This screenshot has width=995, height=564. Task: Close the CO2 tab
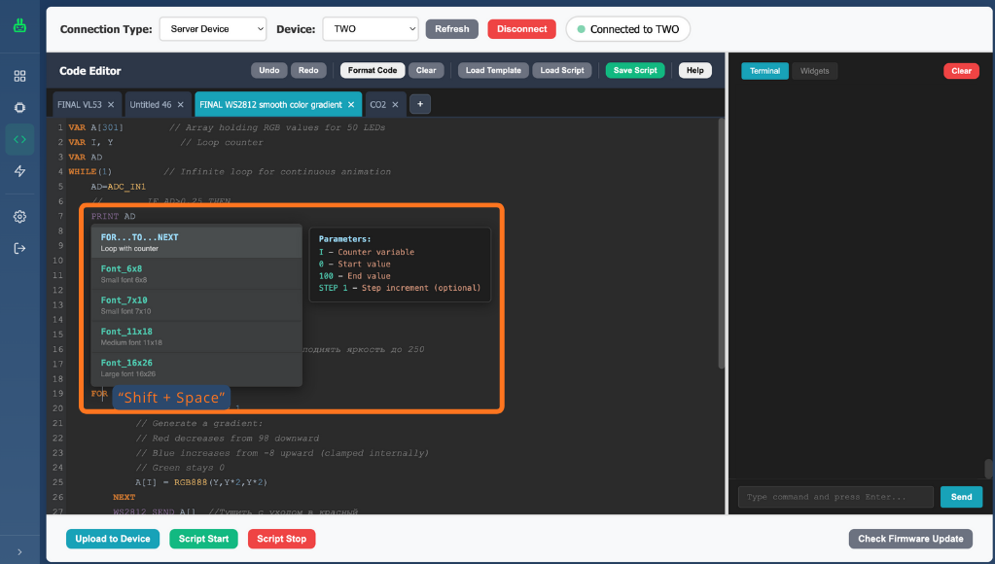(x=395, y=104)
